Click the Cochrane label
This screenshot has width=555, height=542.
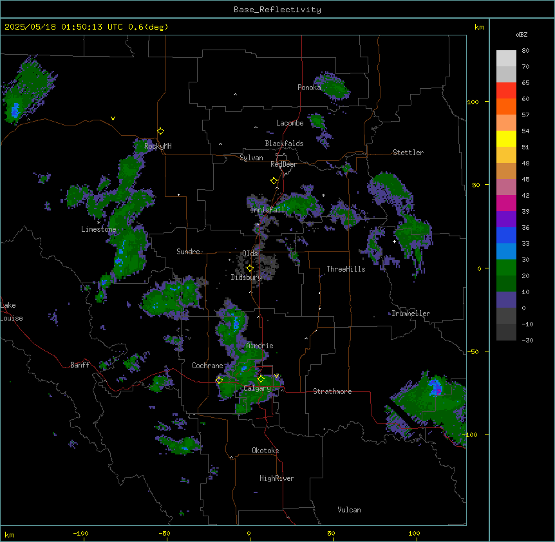pos(207,366)
